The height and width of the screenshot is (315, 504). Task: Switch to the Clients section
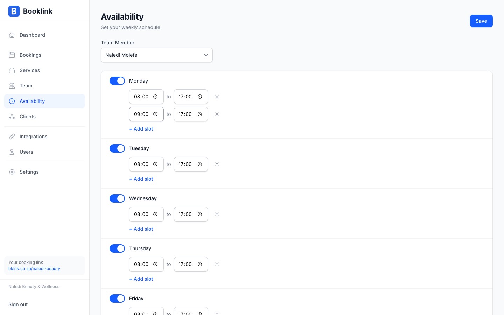(27, 117)
